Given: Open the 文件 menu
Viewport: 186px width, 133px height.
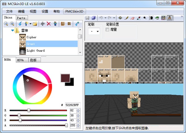Looking at the screenshot, I should click(x=9, y=11).
